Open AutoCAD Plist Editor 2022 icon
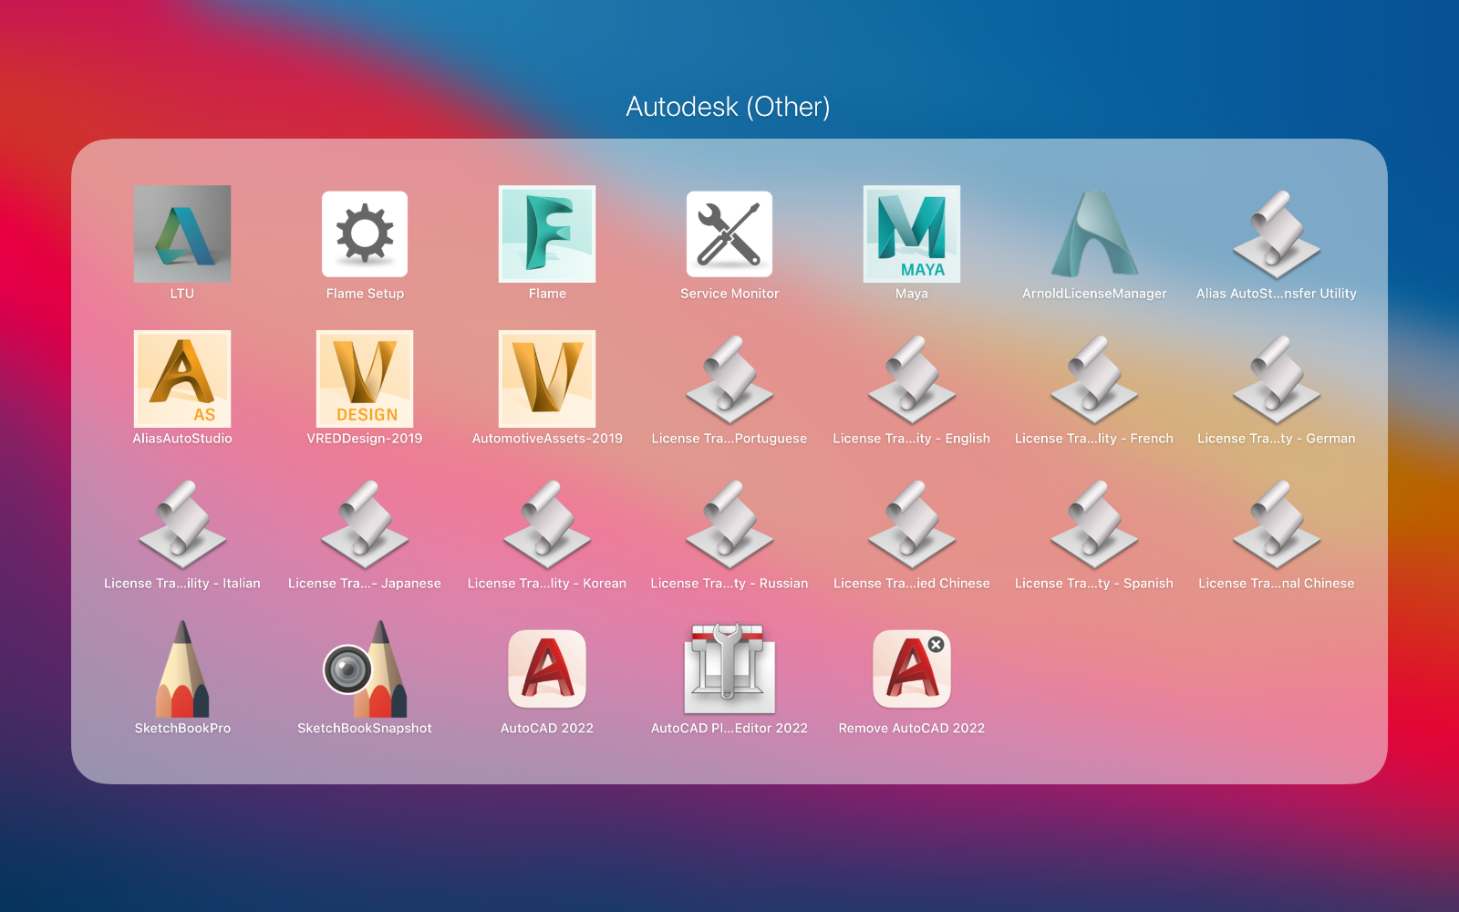The height and width of the screenshot is (912, 1459). click(x=729, y=668)
